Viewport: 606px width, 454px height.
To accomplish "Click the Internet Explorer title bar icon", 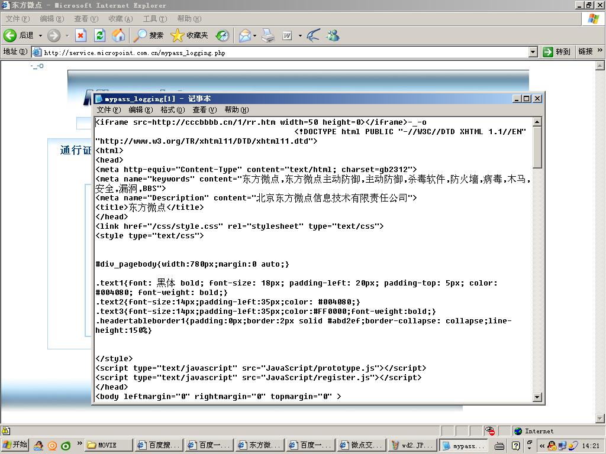I will pos(5,5).
